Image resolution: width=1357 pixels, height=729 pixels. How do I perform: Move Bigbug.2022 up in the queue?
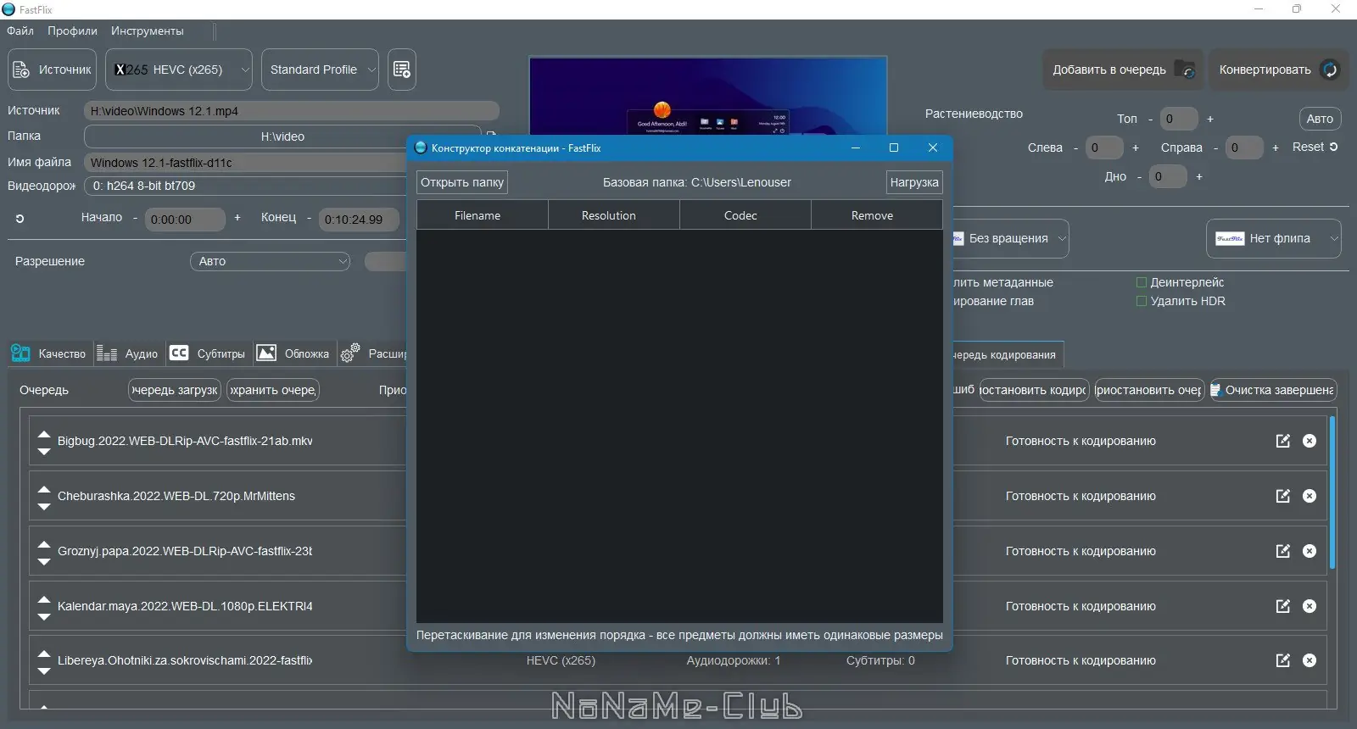tap(44, 434)
